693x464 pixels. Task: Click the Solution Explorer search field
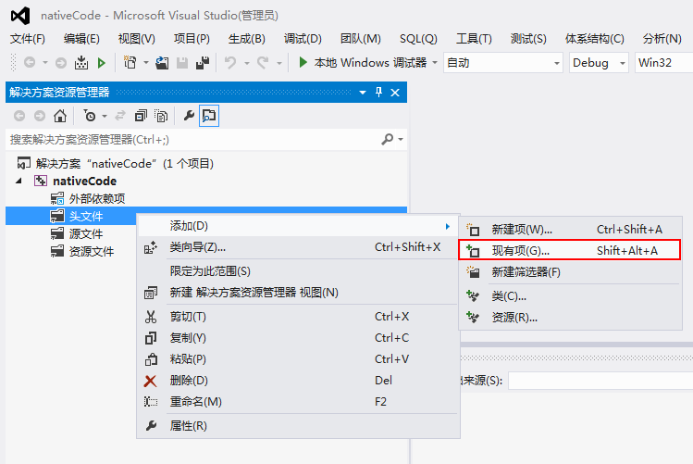(194, 140)
